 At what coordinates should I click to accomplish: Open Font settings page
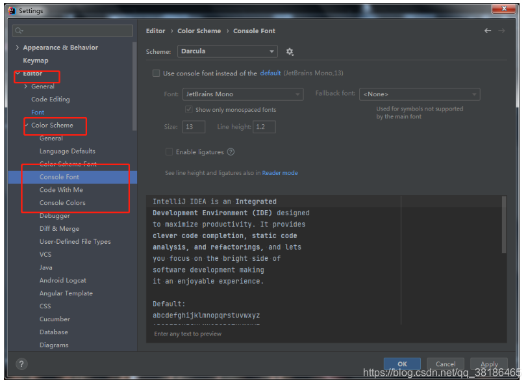pyautogui.click(x=38, y=113)
